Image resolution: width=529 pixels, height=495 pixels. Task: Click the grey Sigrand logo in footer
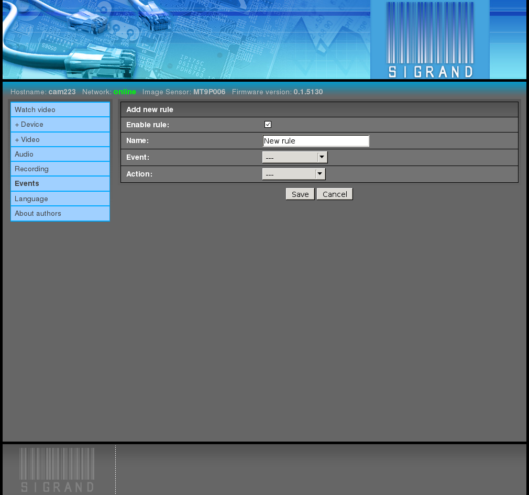point(57,470)
